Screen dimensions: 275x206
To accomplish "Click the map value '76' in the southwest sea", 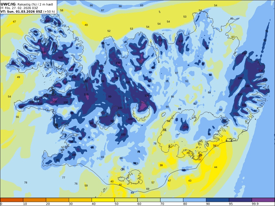I will (76, 184).
